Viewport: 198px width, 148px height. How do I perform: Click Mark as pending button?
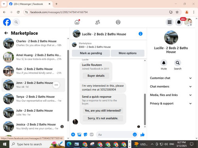(x=91, y=53)
